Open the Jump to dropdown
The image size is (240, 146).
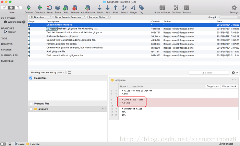pyautogui.click(x=229, y=17)
